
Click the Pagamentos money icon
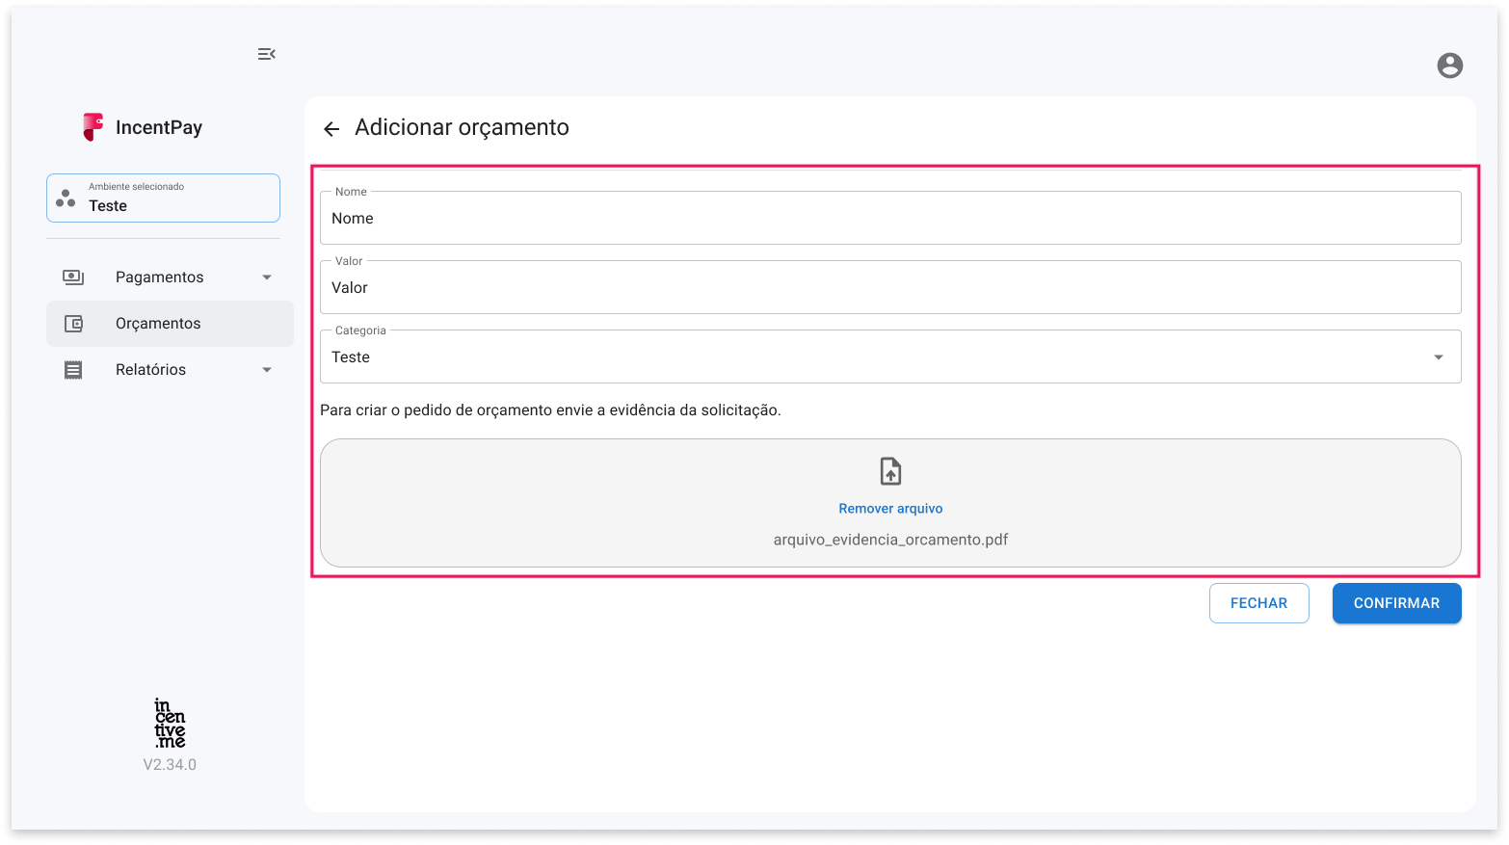[x=73, y=277]
